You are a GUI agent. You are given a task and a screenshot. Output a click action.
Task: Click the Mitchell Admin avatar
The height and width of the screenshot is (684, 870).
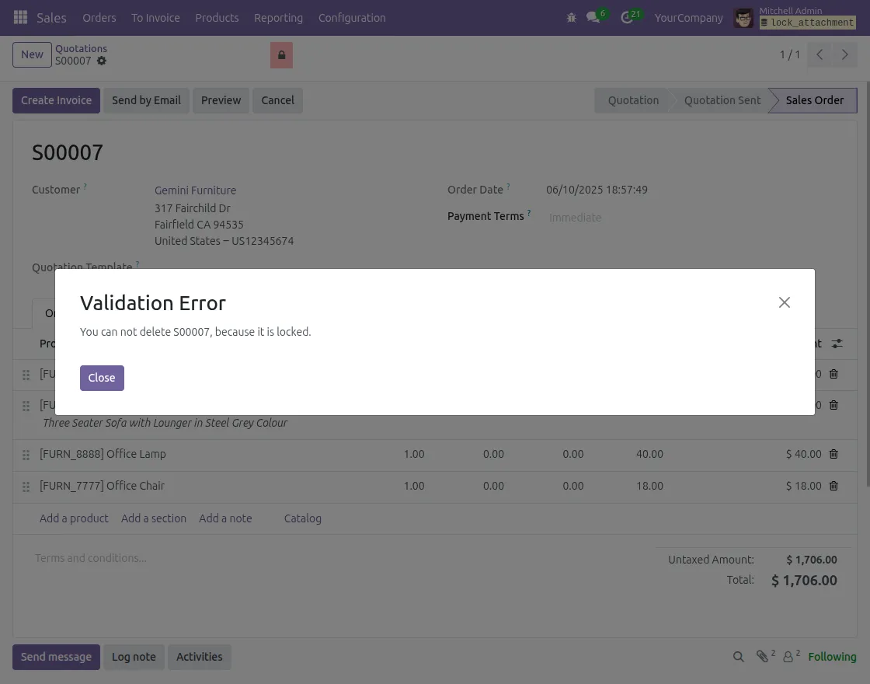(743, 17)
